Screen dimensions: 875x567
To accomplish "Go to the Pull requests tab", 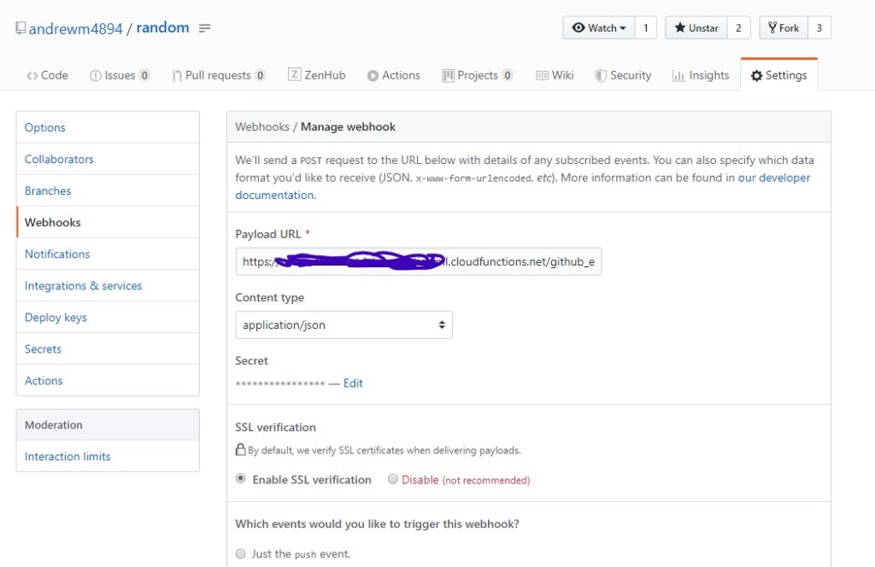I will click(x=219, y=75).
